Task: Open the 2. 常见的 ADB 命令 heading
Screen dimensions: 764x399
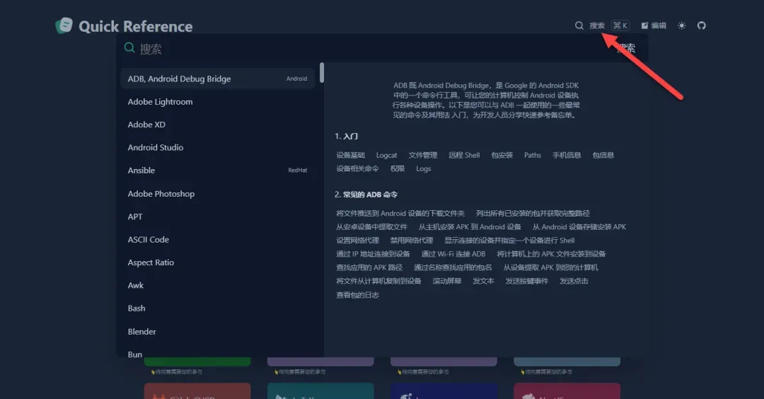Action: point(366,195)
